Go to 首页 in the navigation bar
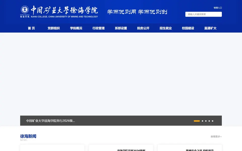 [31, 28]
